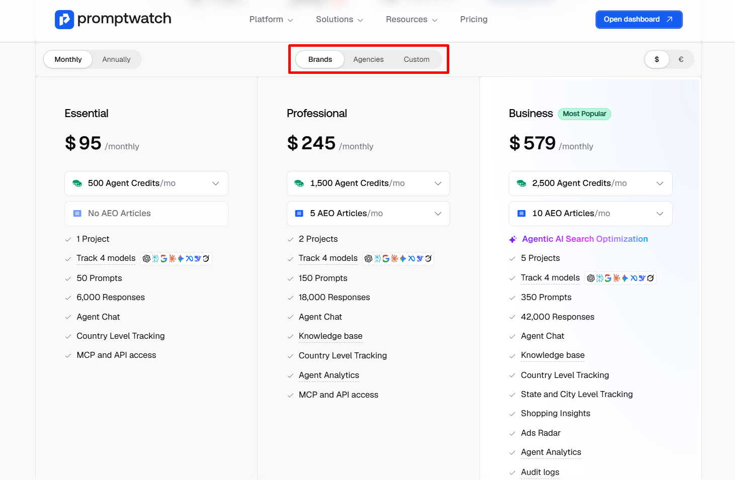Click the coins icon beside 2,500 Agent Credits
The image size is (735, 480).
click(x=522, y=183)
